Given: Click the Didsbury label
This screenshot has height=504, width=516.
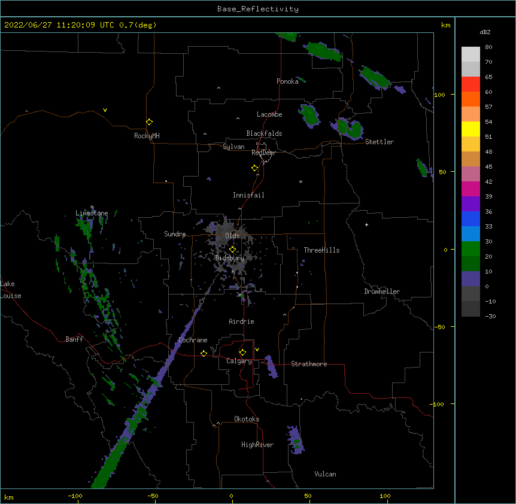Looking at the screenshot, I should [230, 258].
